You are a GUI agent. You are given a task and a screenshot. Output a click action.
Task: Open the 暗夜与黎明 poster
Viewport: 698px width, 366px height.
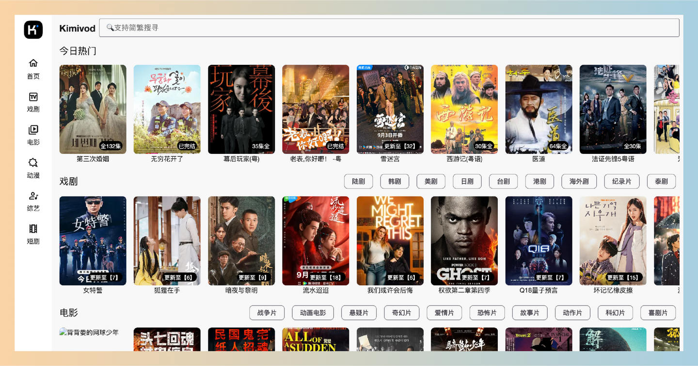point(241,241)
